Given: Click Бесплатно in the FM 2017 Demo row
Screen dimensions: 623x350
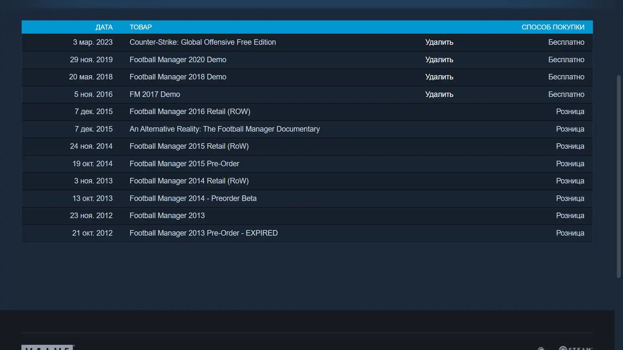Looking at the screenshot, I should click(x=566, y=94).
